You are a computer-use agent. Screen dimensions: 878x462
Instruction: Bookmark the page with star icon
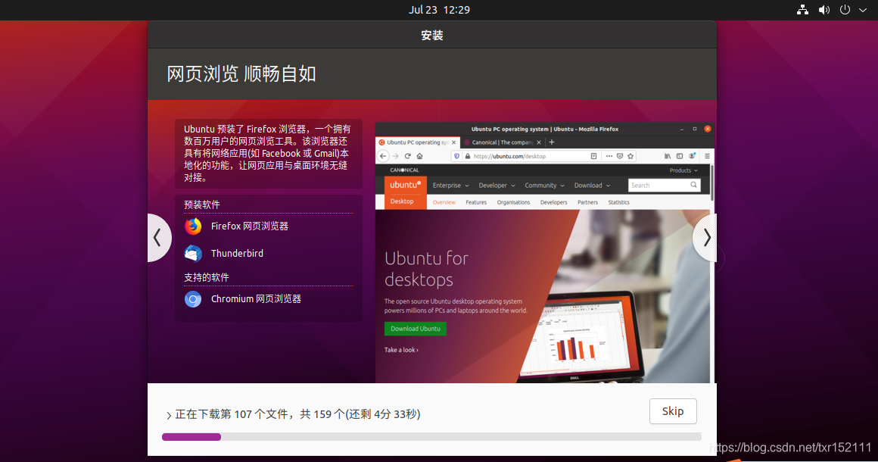[630, 156]
